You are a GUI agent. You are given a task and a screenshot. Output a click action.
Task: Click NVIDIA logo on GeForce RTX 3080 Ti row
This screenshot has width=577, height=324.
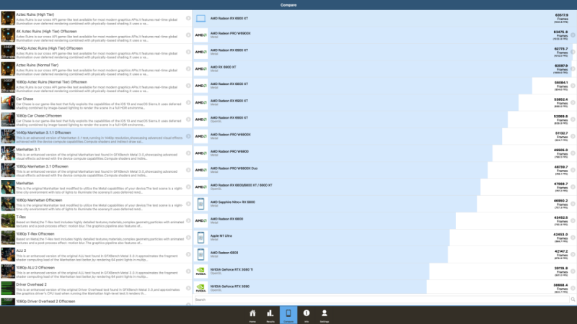(201, 271)
